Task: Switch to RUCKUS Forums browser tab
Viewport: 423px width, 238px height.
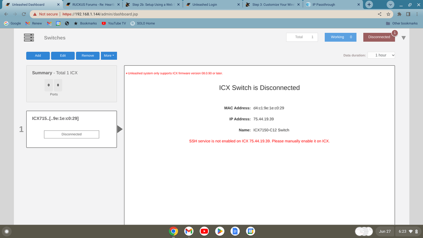Action: (x=93, y=5)
